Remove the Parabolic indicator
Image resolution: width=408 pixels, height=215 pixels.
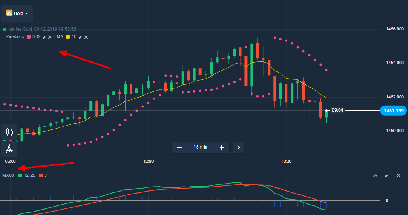point(50,37)
